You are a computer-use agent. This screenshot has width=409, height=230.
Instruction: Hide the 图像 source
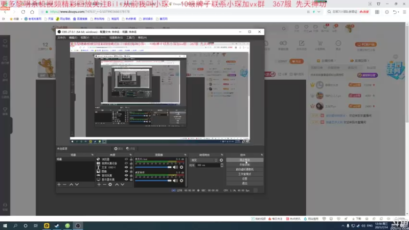(126, 171)
